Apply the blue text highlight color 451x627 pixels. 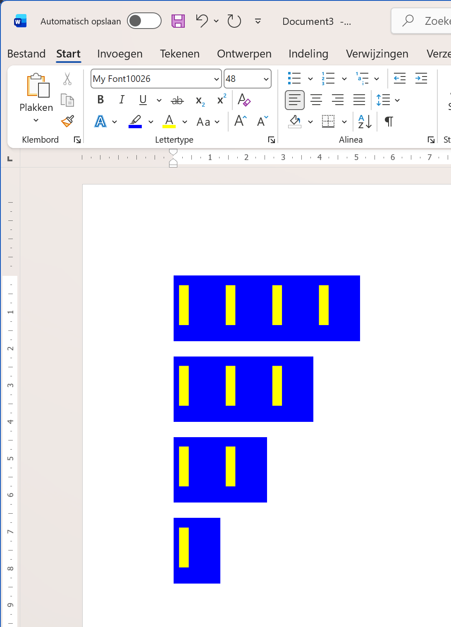135,122
